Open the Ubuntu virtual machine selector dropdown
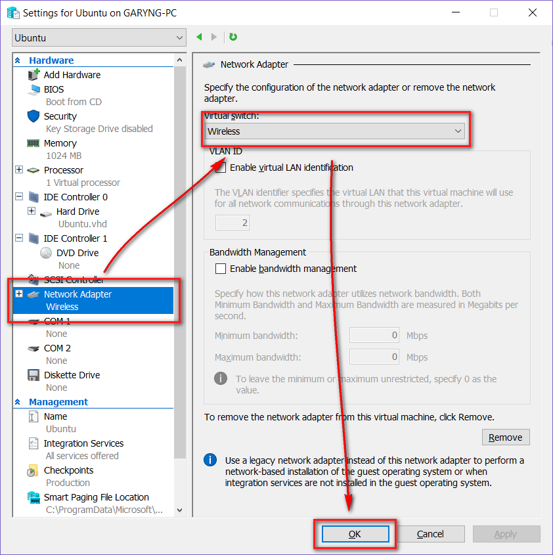 (x=99, y=38)
